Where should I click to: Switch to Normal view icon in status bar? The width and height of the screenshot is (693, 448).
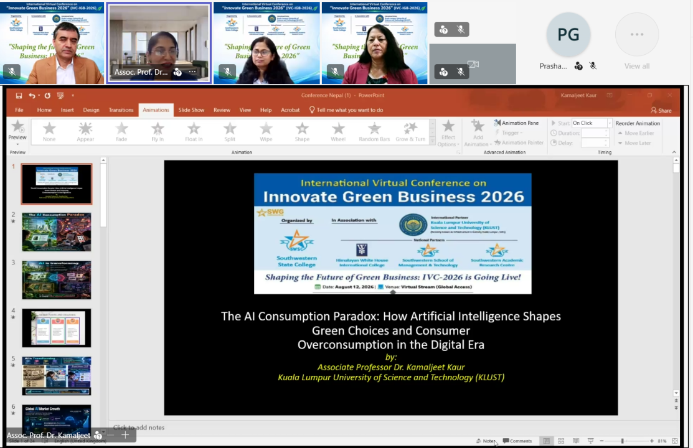pos(546,441)
